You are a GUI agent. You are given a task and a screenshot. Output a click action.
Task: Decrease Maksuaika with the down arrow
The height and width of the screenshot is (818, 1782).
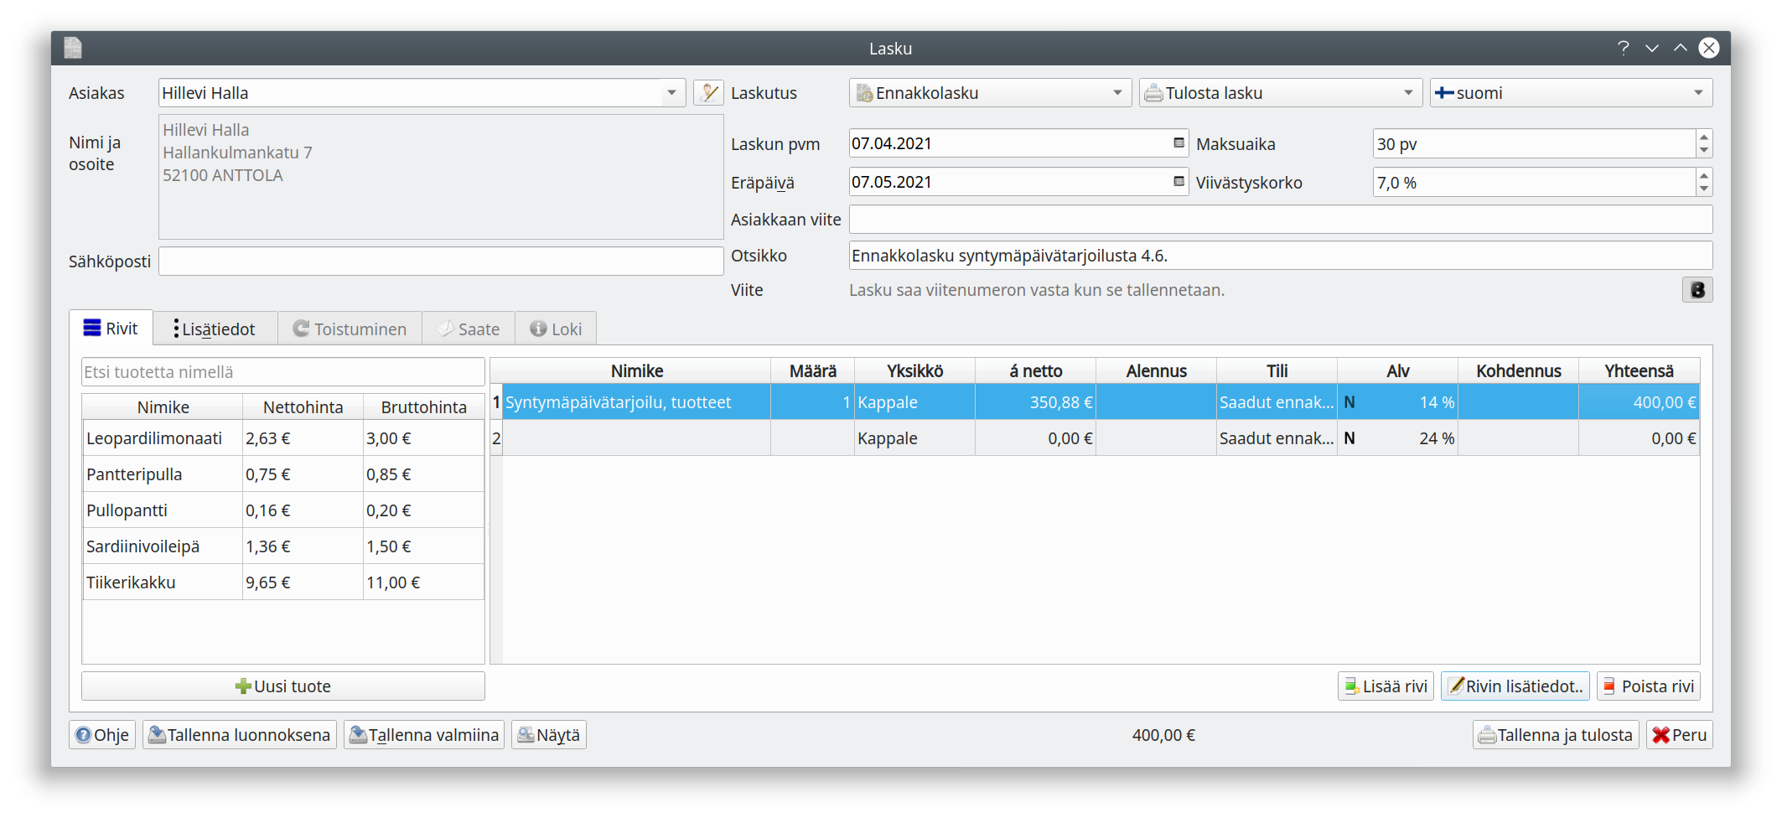pos(1703,151)
